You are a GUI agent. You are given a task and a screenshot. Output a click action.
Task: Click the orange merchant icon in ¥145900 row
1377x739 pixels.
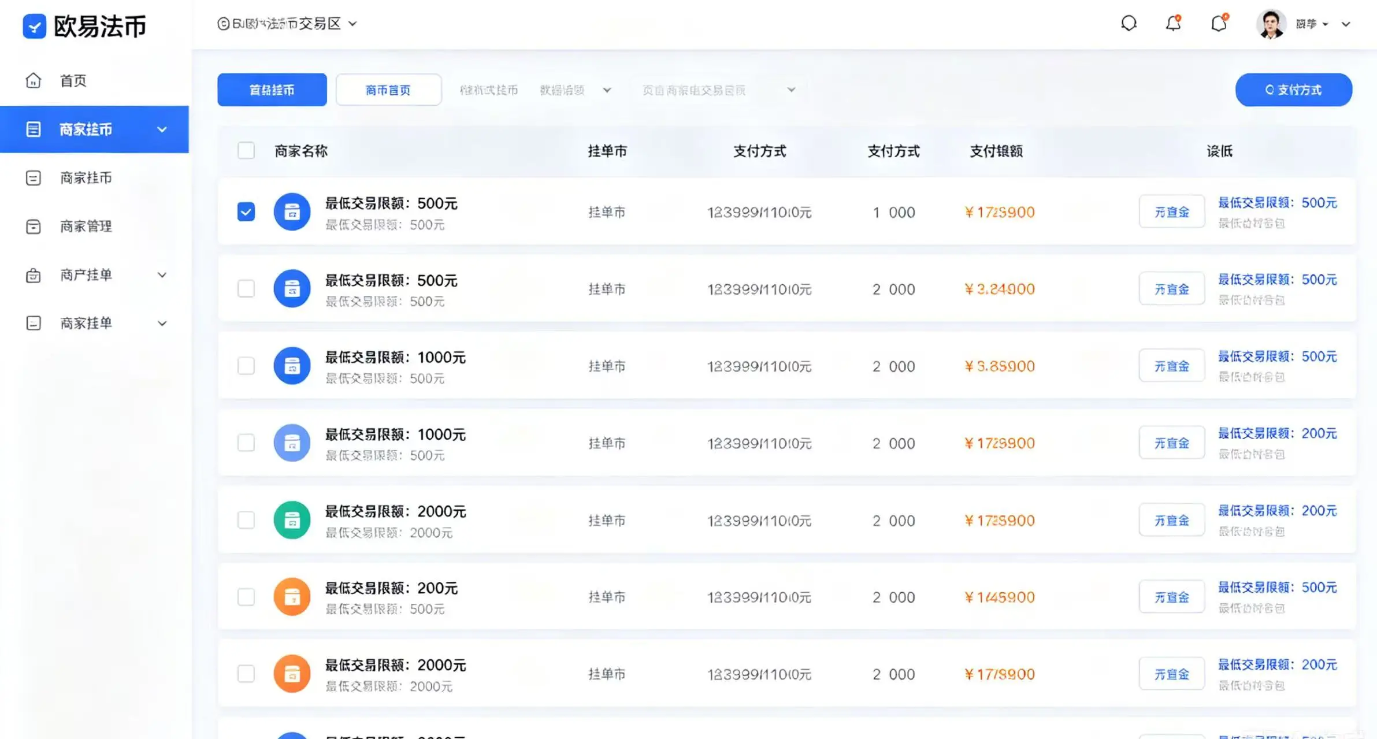tap(292, 596)
